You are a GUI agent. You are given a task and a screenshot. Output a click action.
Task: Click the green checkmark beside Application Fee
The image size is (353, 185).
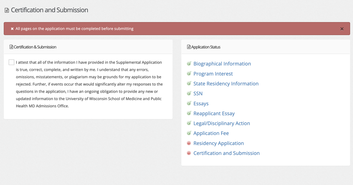tap(189, 134)
